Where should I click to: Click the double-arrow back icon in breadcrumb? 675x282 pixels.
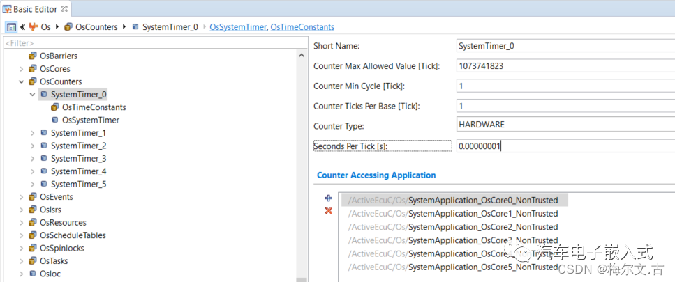22,27
